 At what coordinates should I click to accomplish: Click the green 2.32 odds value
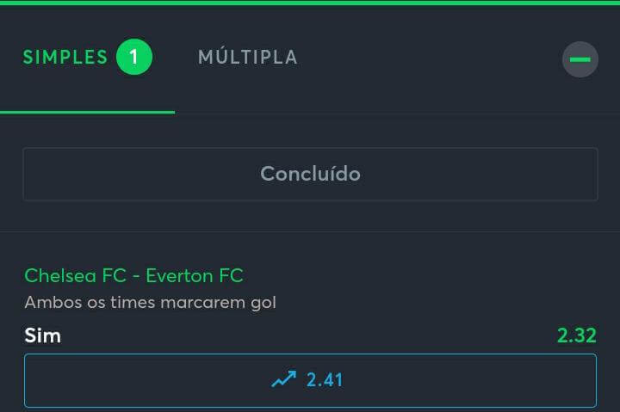[x=576, y=335]
